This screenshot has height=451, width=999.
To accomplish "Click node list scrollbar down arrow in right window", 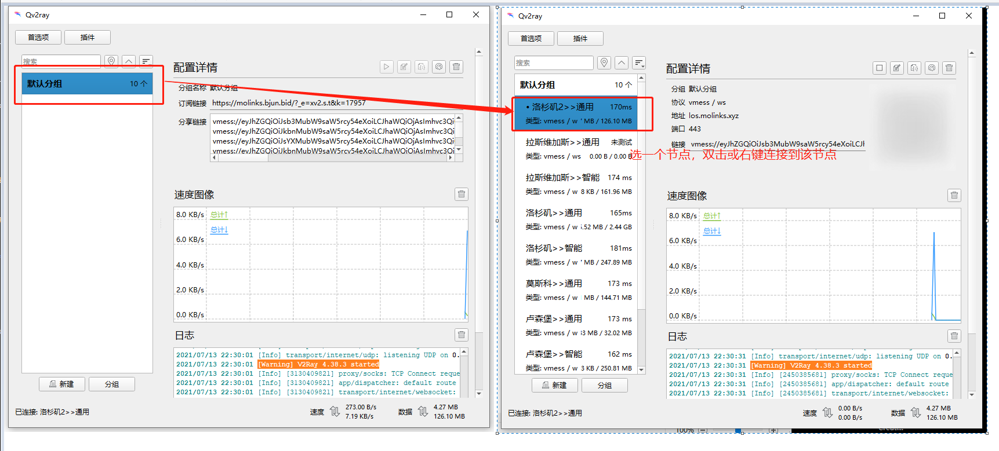I will [x=641, y=369].
